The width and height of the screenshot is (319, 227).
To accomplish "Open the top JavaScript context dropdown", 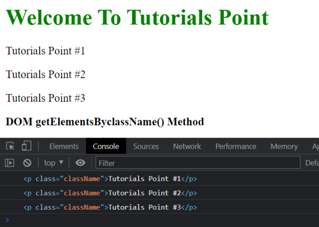I will 54,163.
